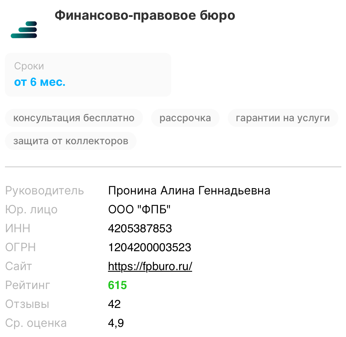Click the защита от коллекторов tag
This screenshot has height=337, width=346.
point(71,141)
